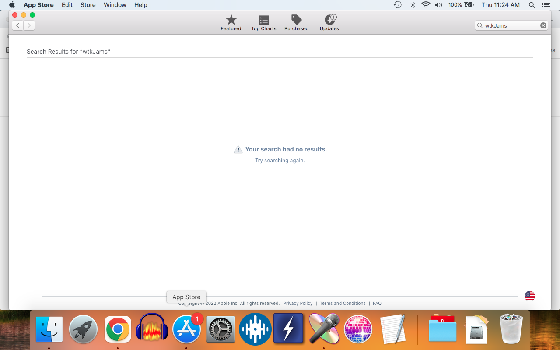Open the Updates section with badge
Screen dimensions: 560x350
coord(329,22)
